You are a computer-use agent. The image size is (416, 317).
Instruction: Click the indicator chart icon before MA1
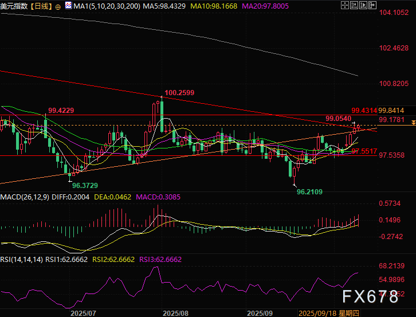pos(68,6)
